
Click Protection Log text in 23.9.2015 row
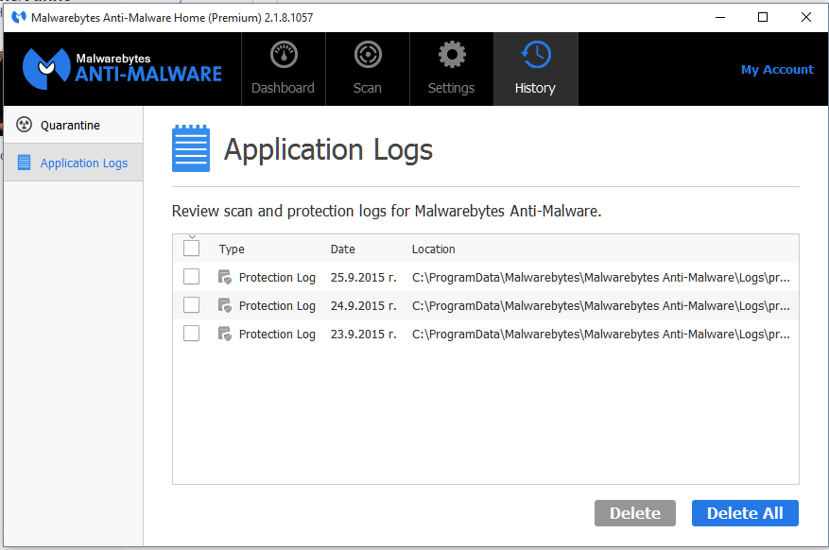tap(277, 335)
